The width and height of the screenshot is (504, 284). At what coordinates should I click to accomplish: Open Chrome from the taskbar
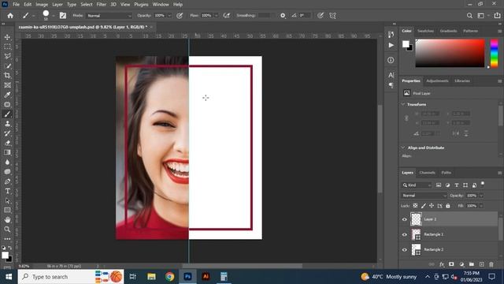[x=170, y=277]
